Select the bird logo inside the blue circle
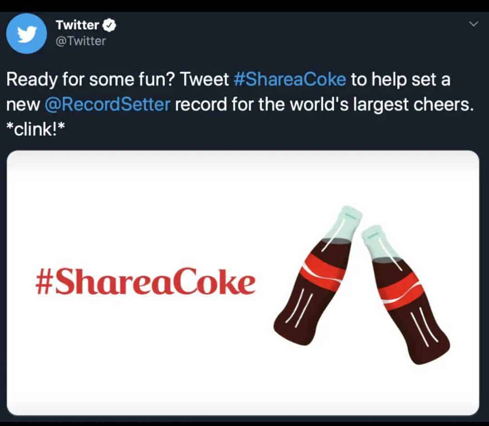489x426 pixels. point(26,33)
